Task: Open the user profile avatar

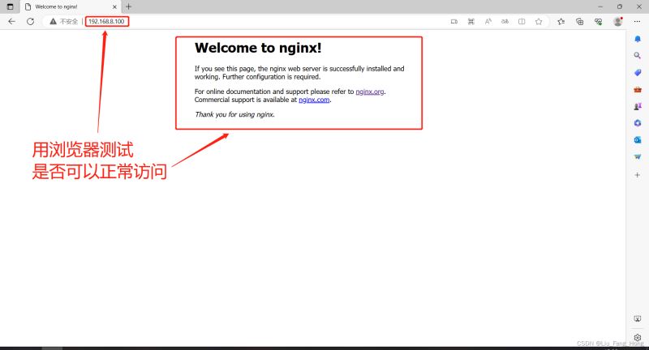Action: tap(618, 22)
